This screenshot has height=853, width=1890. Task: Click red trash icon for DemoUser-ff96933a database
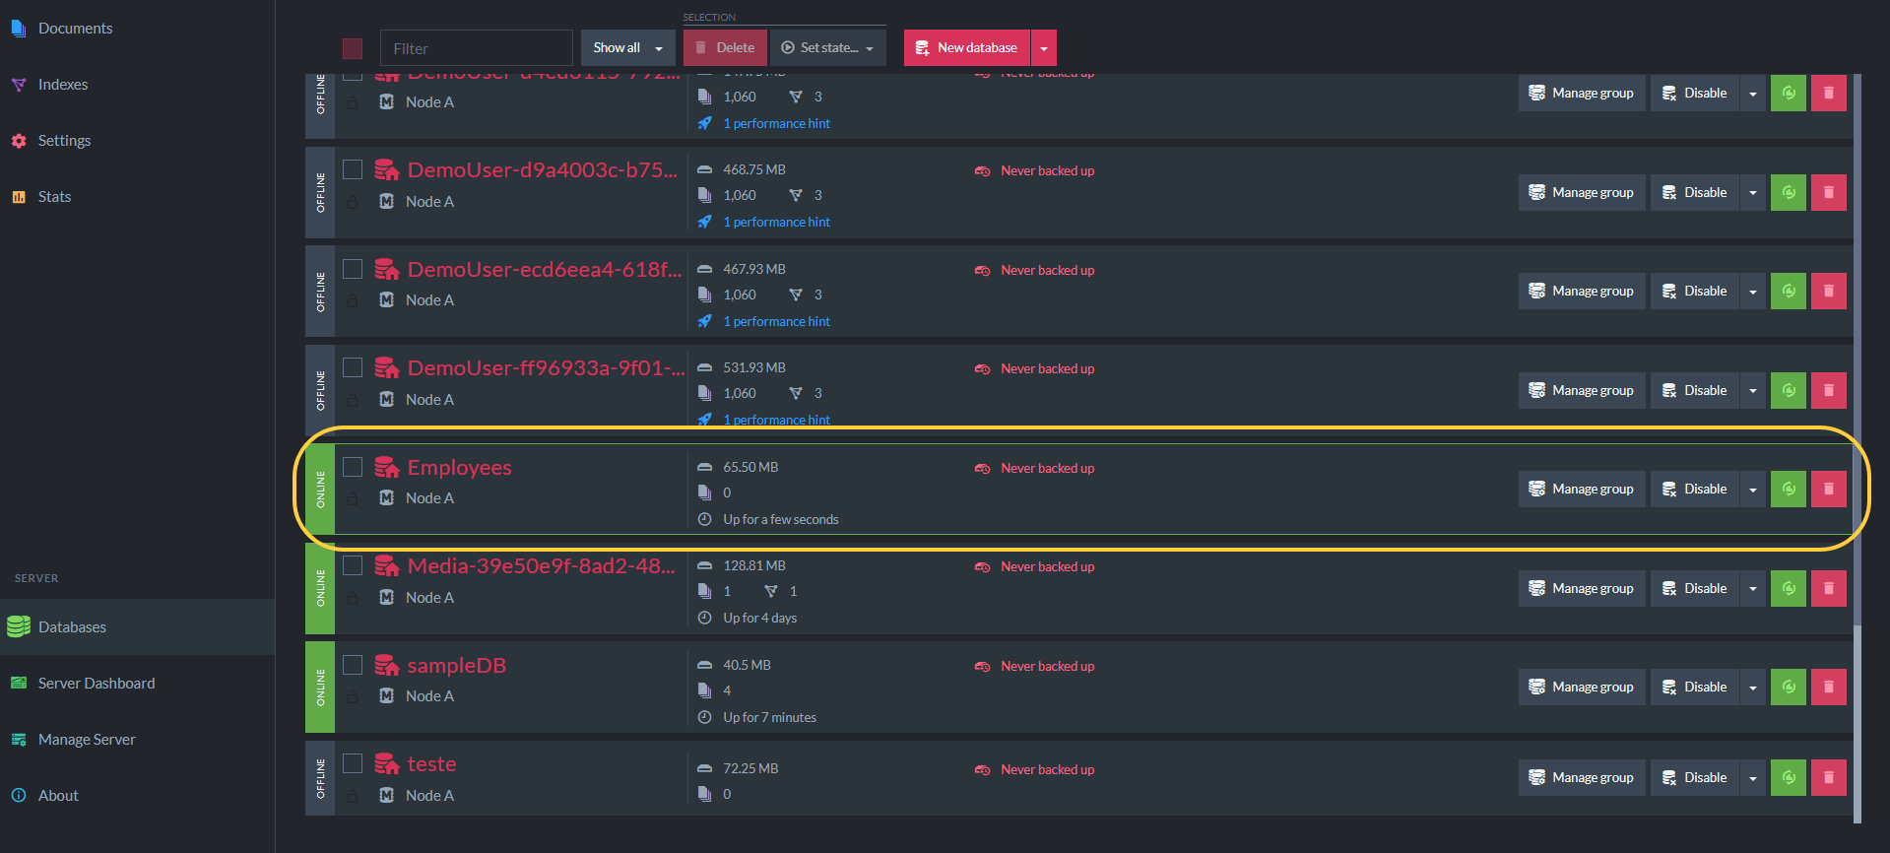point(1828,391)
